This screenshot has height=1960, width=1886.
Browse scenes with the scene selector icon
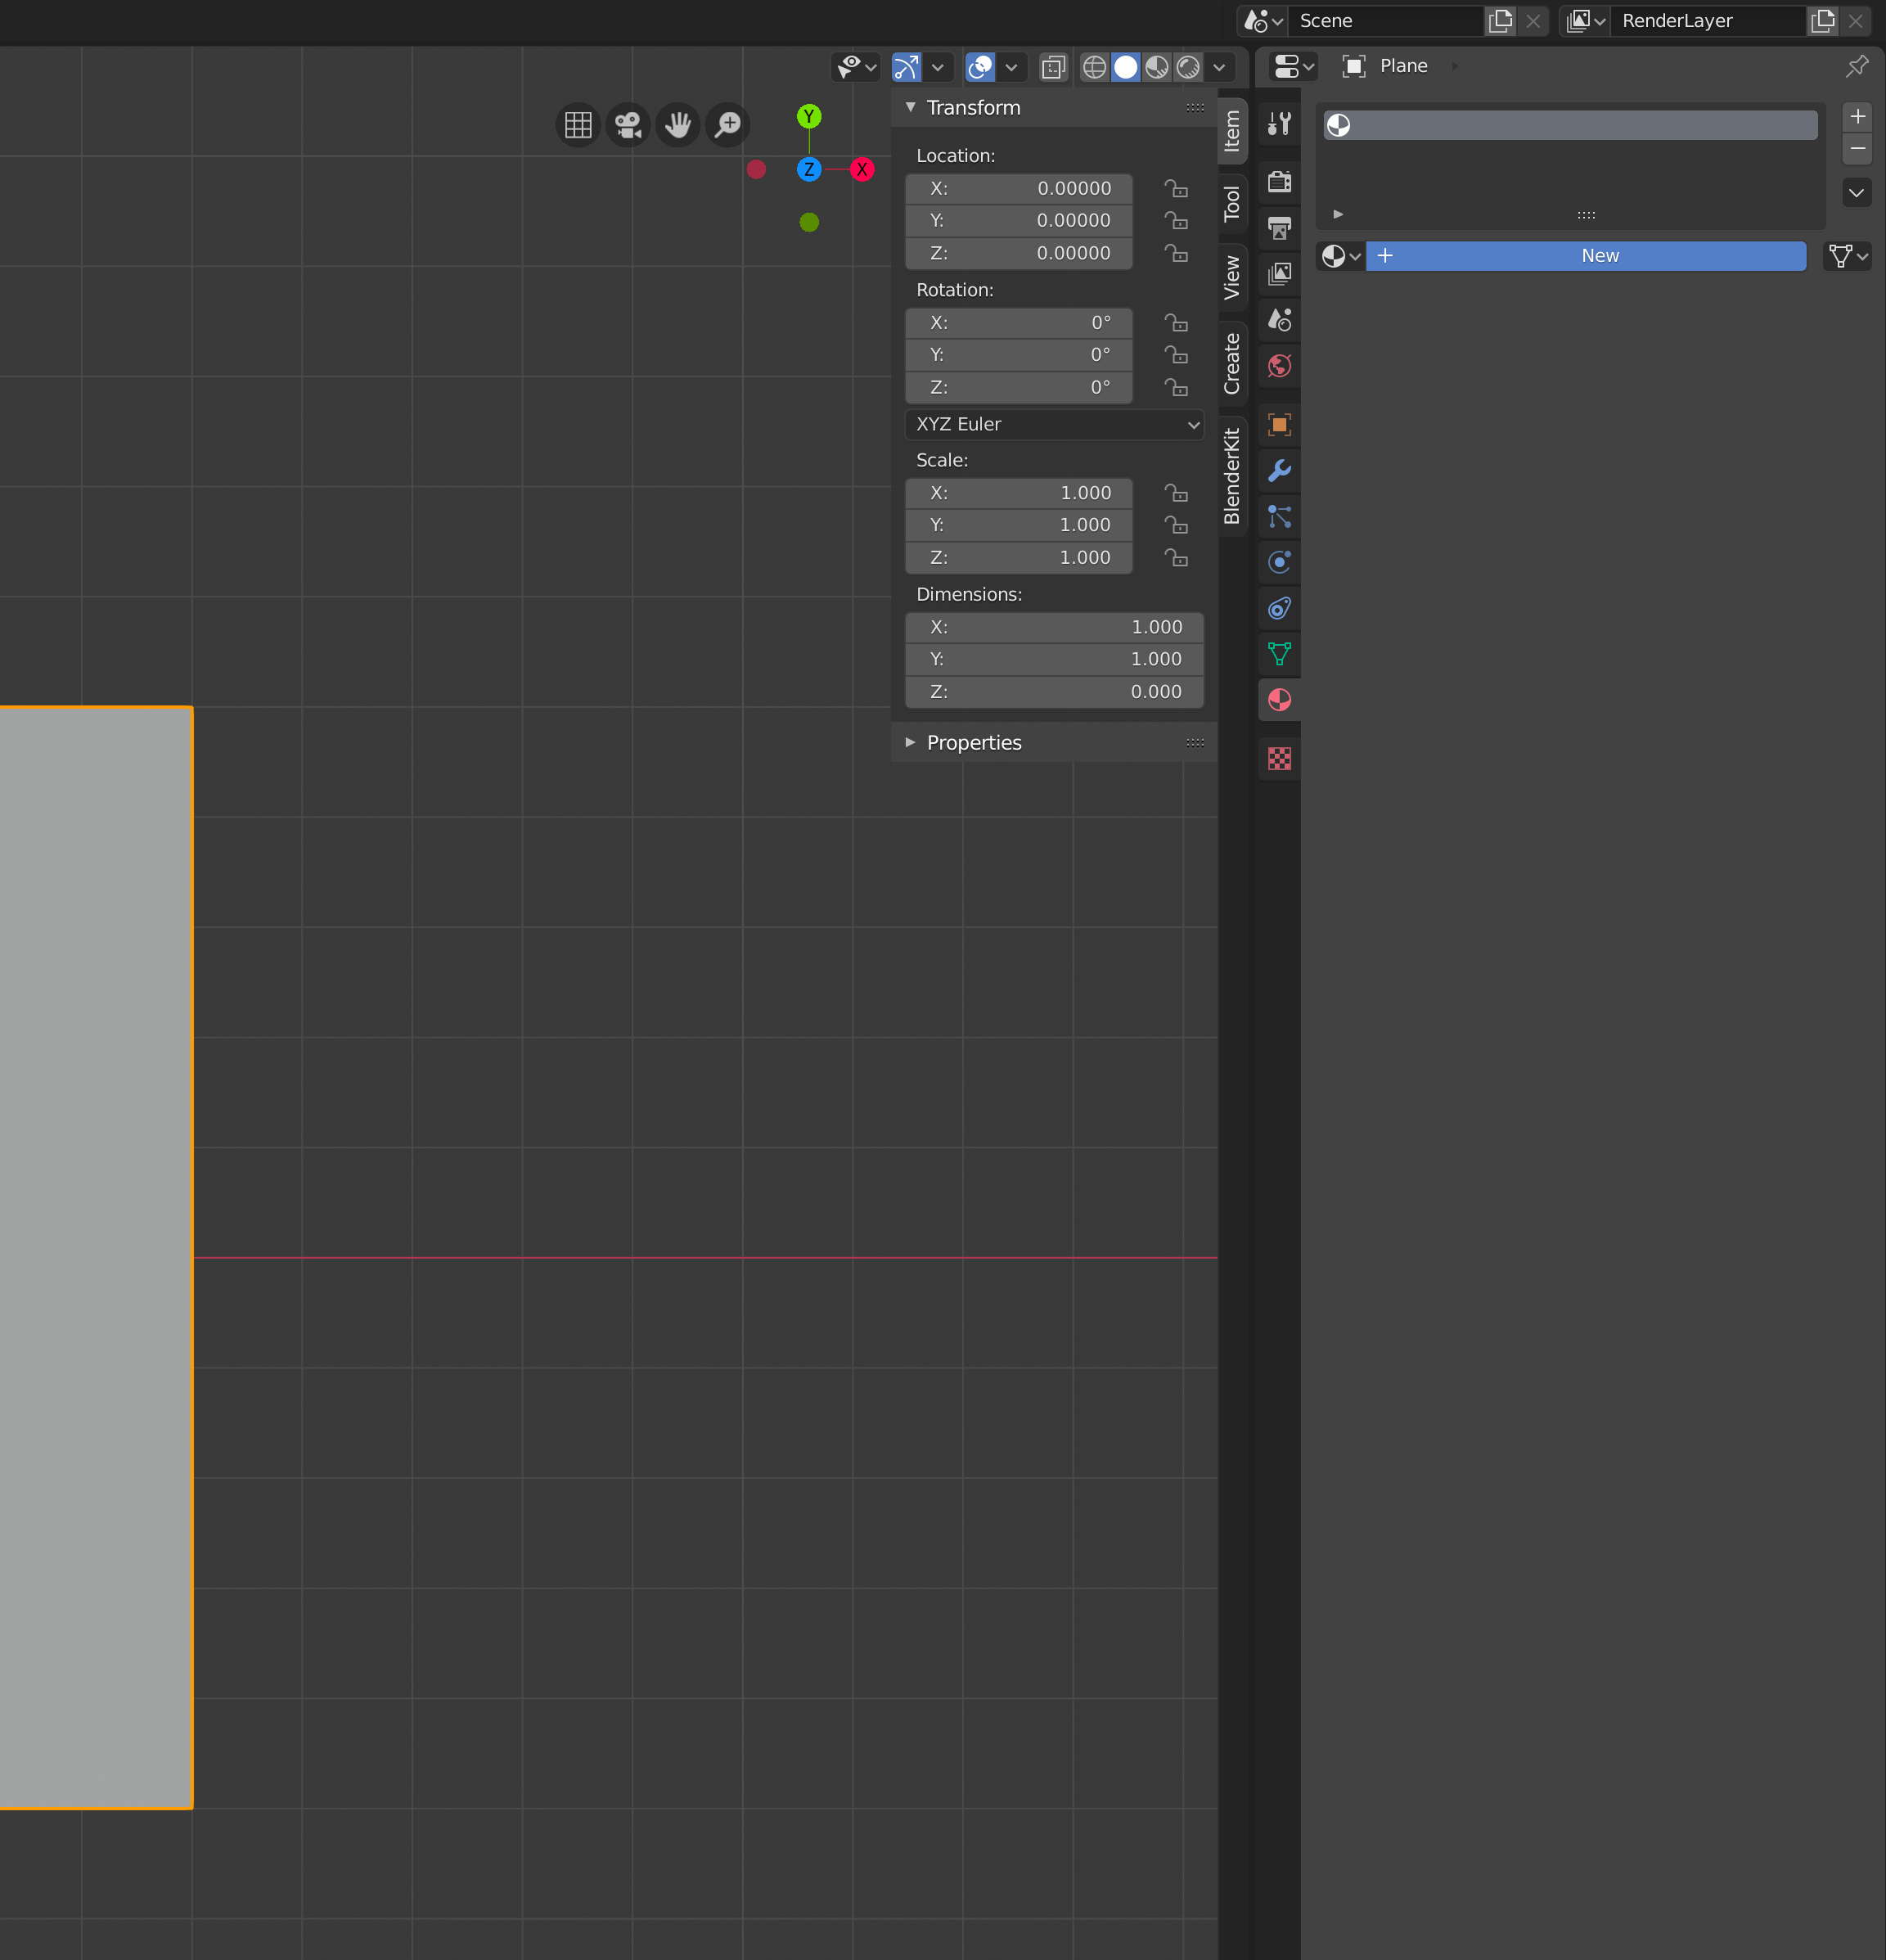[1262, 21]
